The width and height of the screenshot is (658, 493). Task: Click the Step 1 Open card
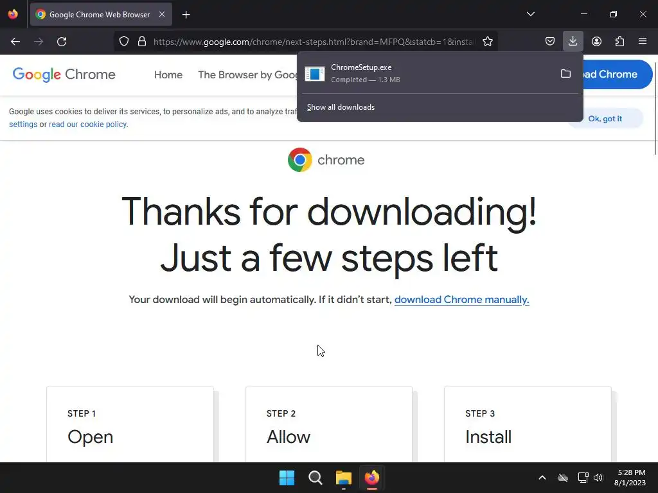[130, 424]
